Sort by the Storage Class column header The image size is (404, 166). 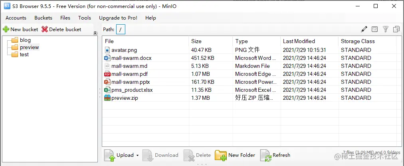pos(367,41)
